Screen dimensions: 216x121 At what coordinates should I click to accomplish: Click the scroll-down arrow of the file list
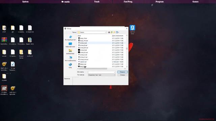[x=127, y=67]
